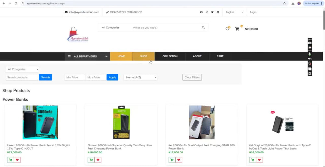
Task: Click the AyonitemiHub logo
Action: coord(78,34)
